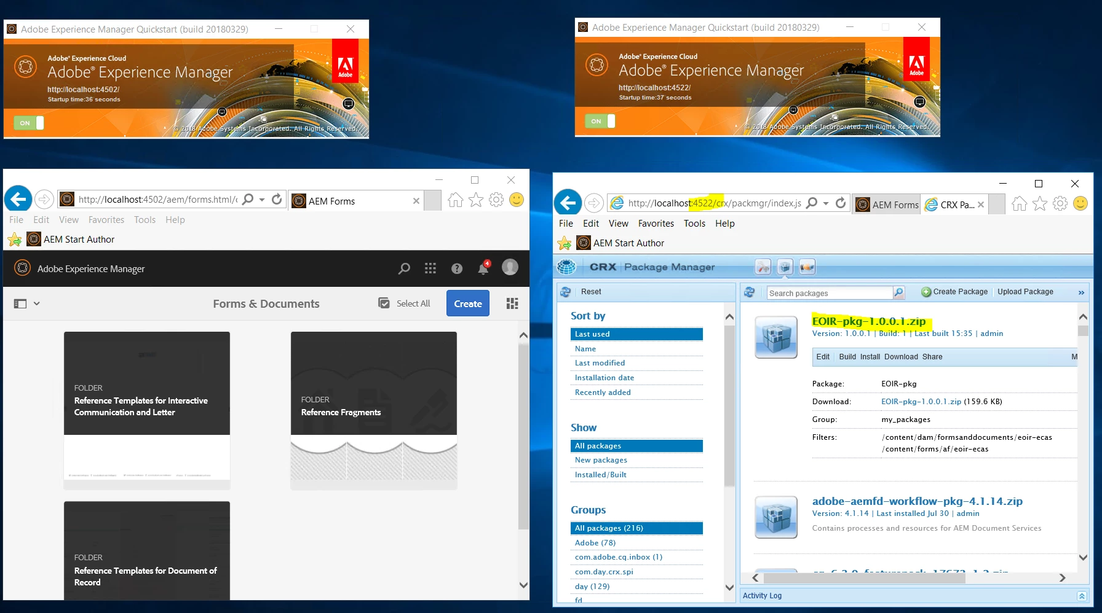The image size is (1102, 613).
Task: Open the Tools menu in the right browser
Action: 694,224
